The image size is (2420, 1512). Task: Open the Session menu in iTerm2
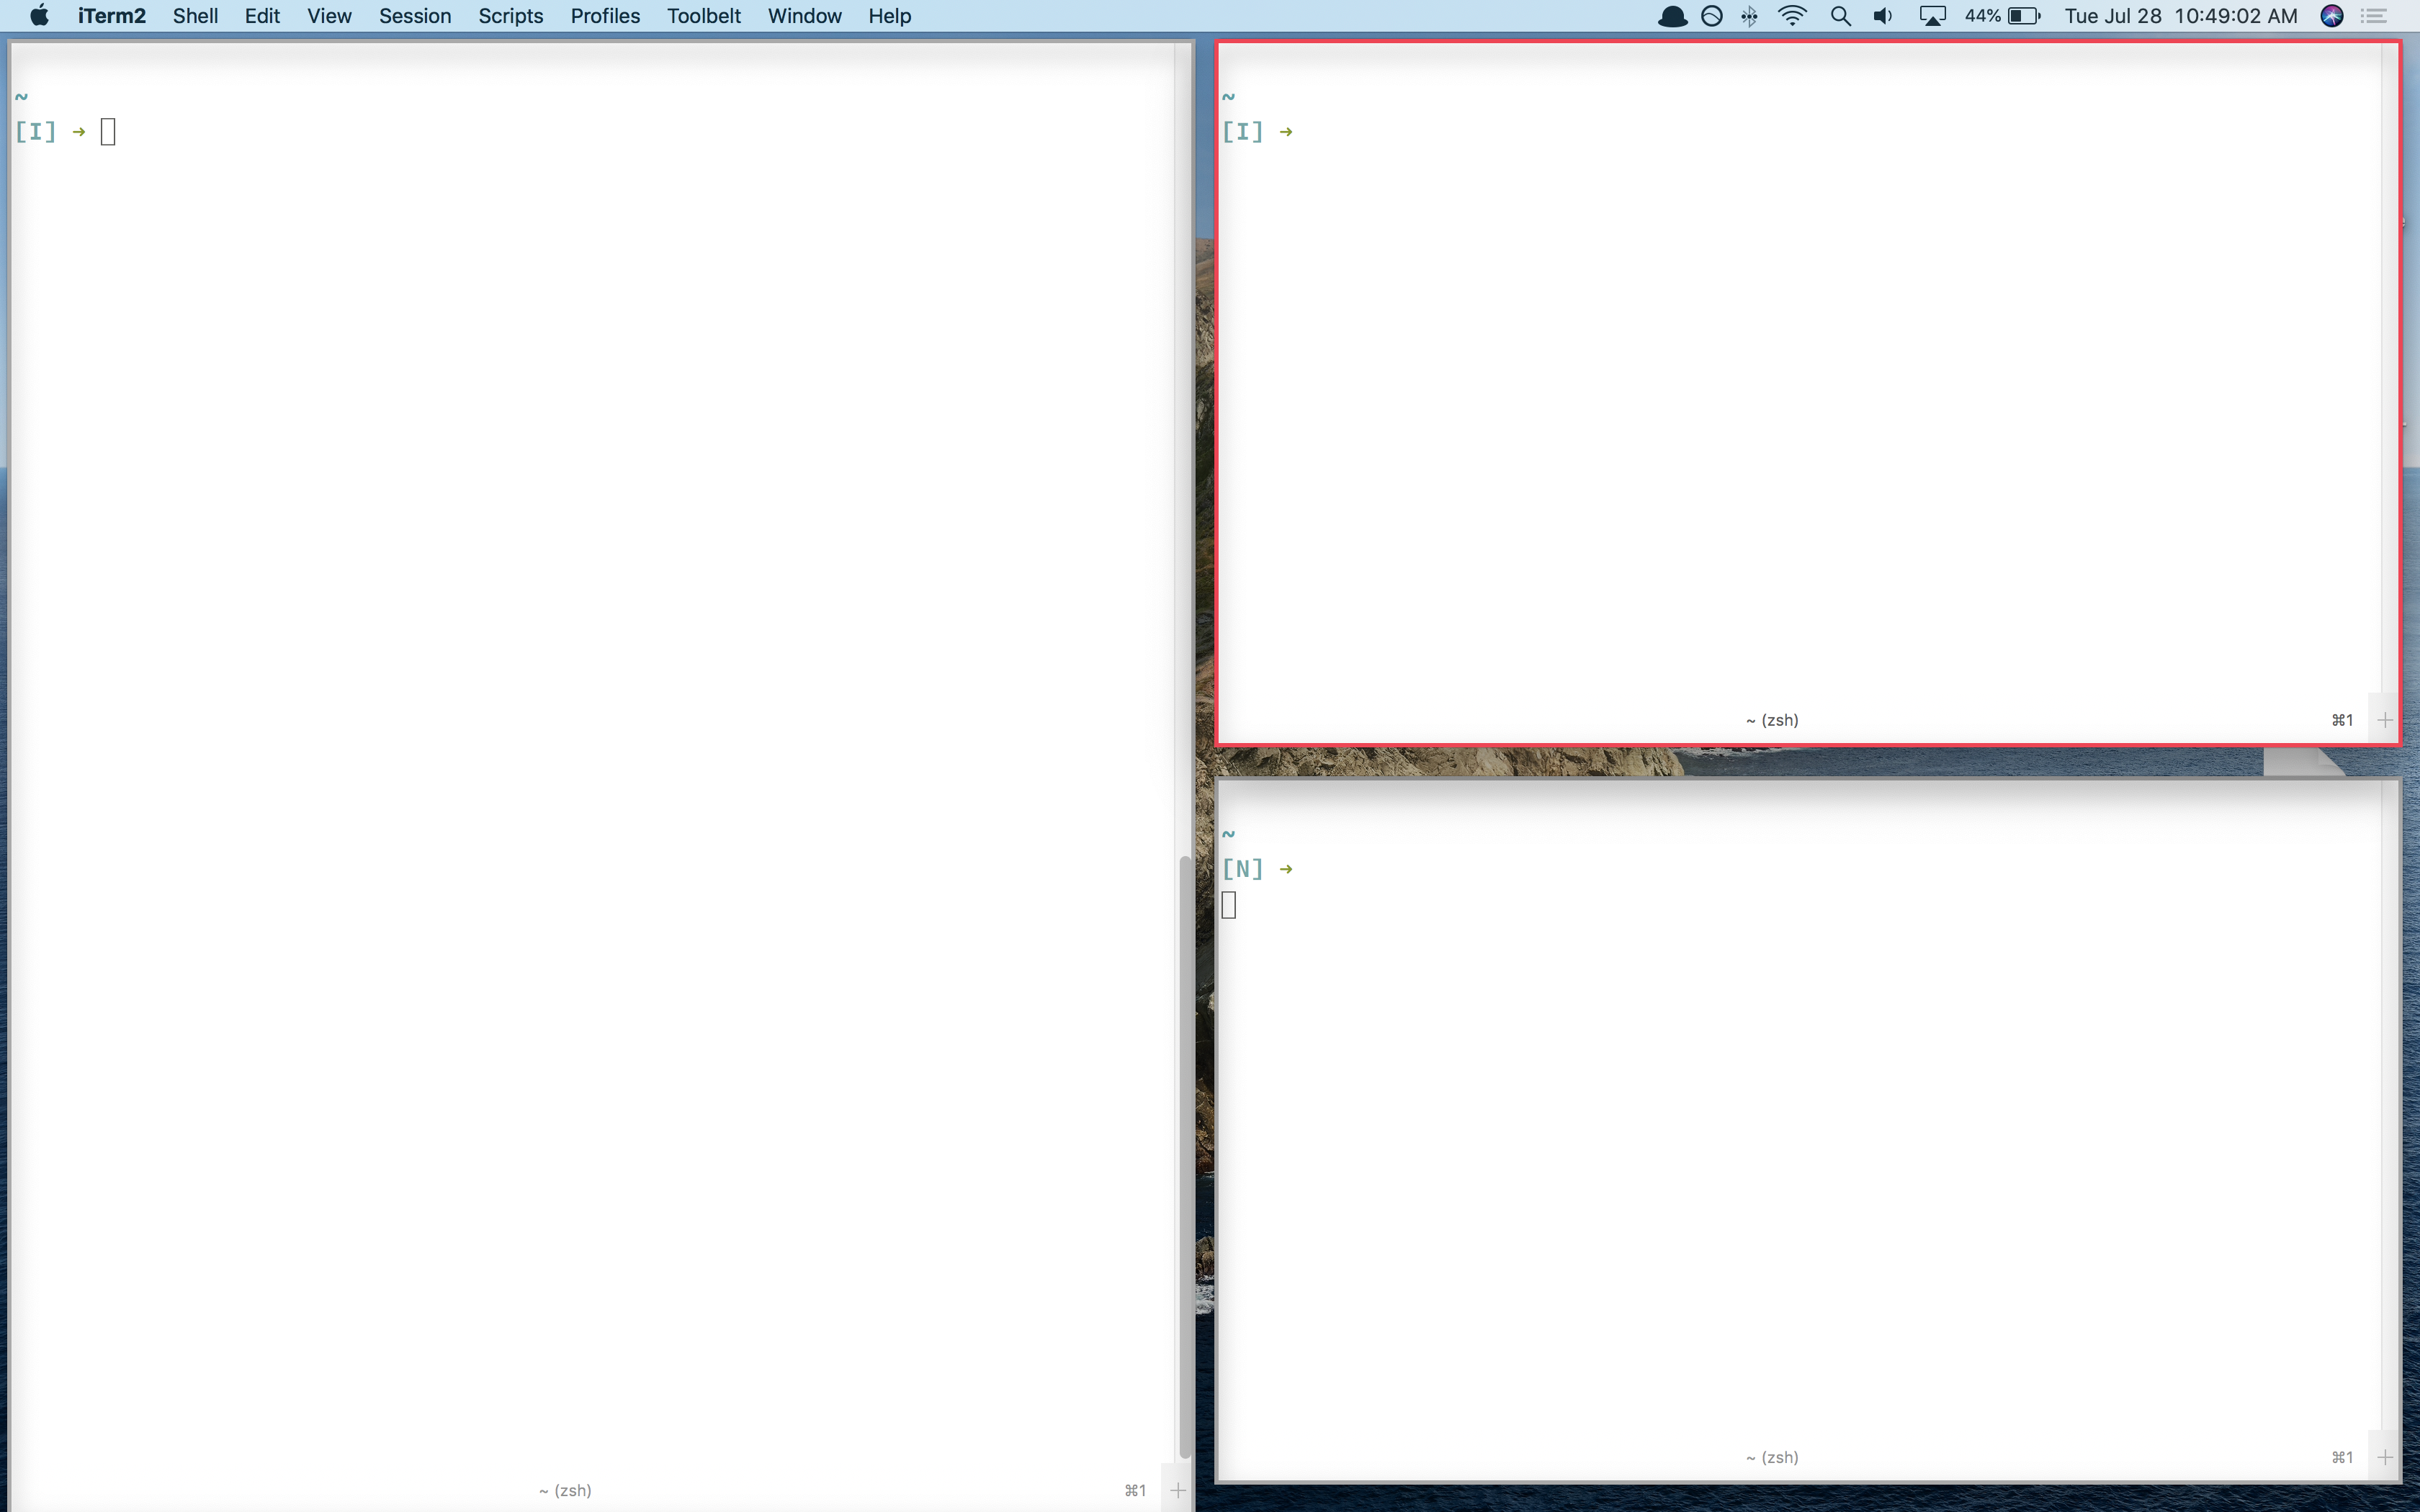pyautogui.click(x=415, y=17)
